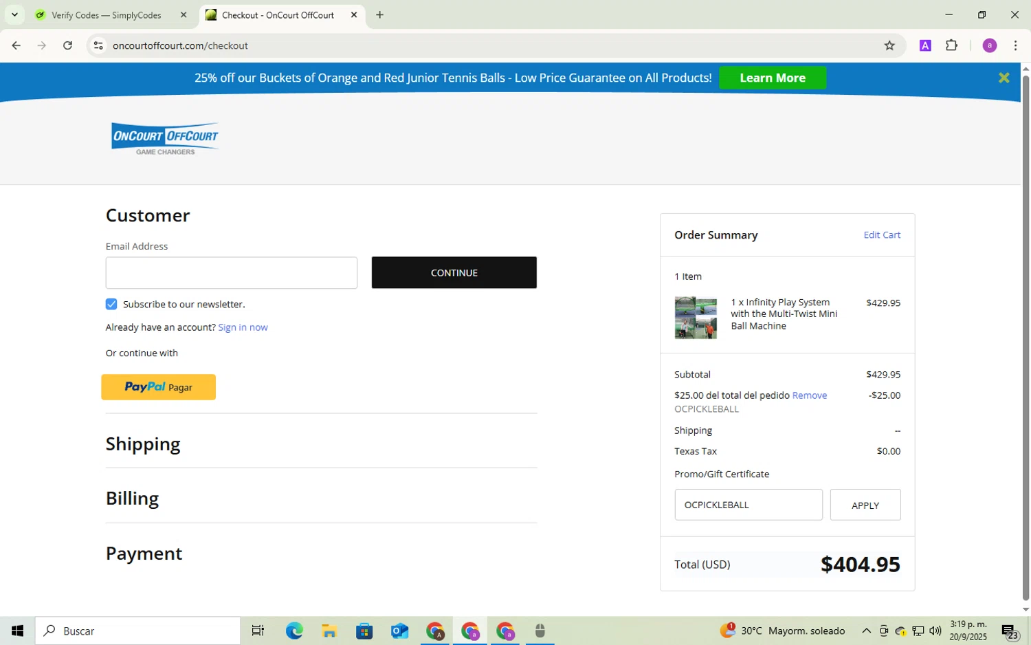Viewport: 1031px width, 645px height.
Task: Go forward using browser arrow
Action: 42,45
